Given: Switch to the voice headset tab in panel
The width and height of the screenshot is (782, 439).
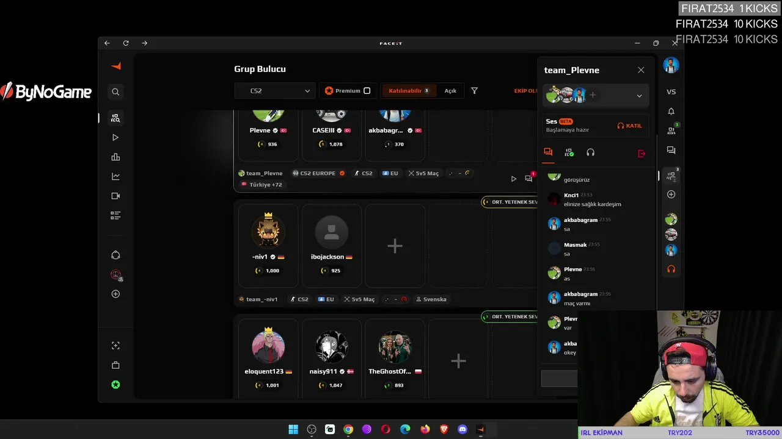Looking at the screenshot, I should [590, 152].
